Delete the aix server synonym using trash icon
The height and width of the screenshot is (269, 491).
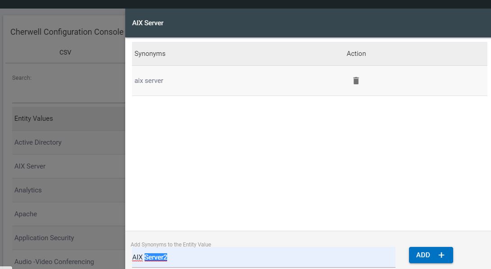pyautogui.click(x=356, y=81)
